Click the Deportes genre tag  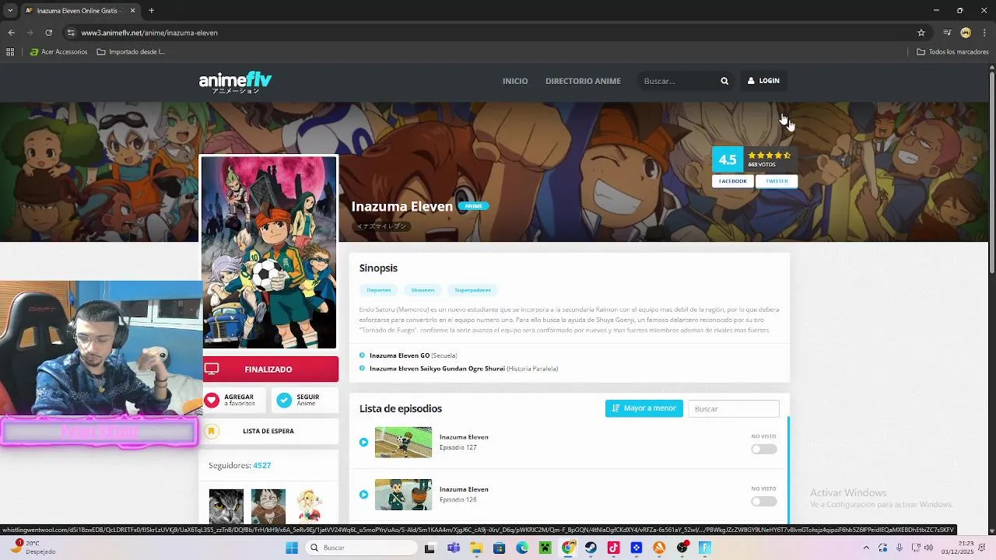click(379, 290)
